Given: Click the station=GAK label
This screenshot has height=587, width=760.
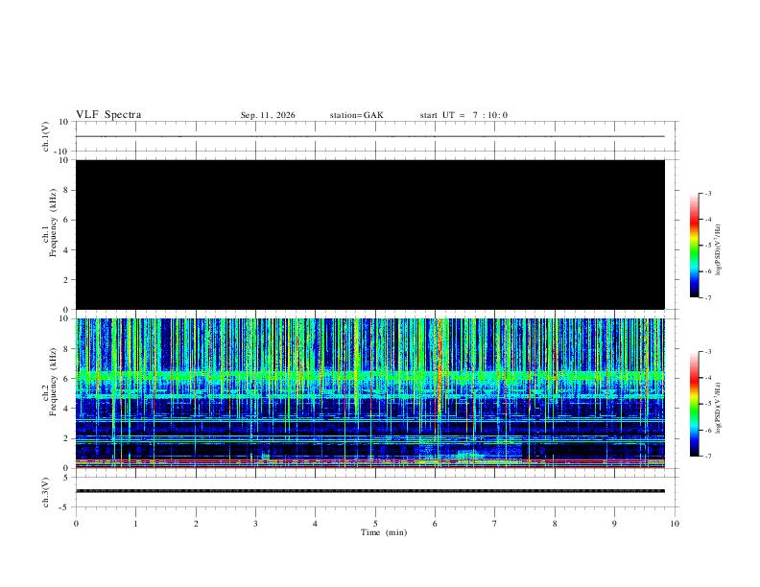Looking at the screenshot, I should [356, 115].
